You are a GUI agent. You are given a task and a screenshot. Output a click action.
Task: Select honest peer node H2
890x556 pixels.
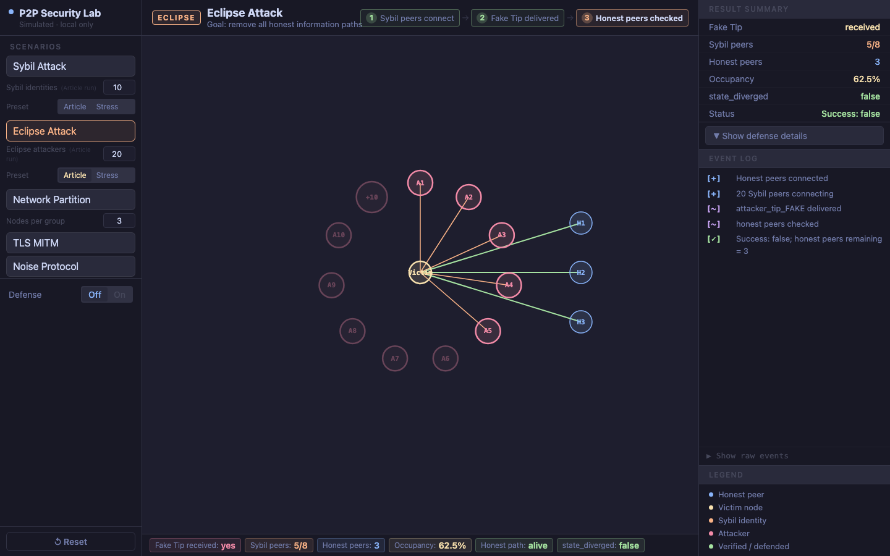pos(581,272)
